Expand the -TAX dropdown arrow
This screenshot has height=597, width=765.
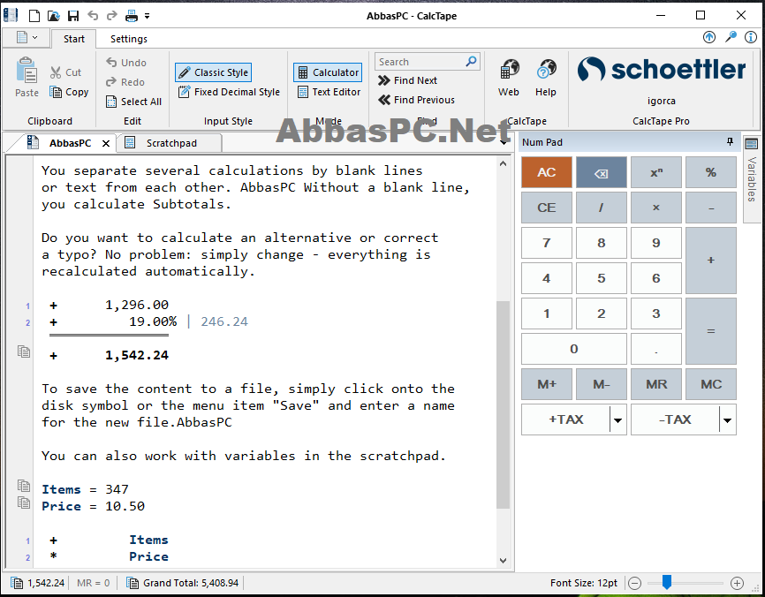[x=727, y=419]
